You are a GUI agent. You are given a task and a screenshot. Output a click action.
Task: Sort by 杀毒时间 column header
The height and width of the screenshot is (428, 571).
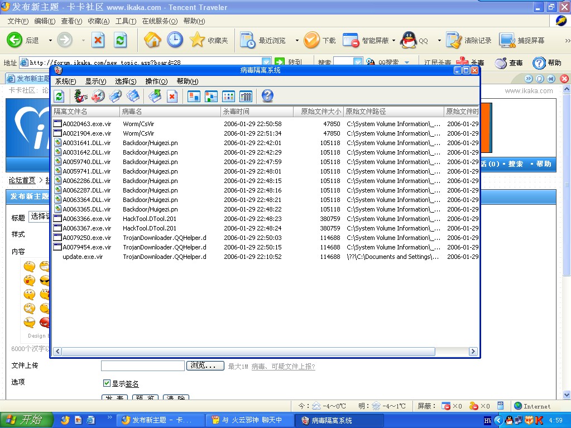coord(257,112)
